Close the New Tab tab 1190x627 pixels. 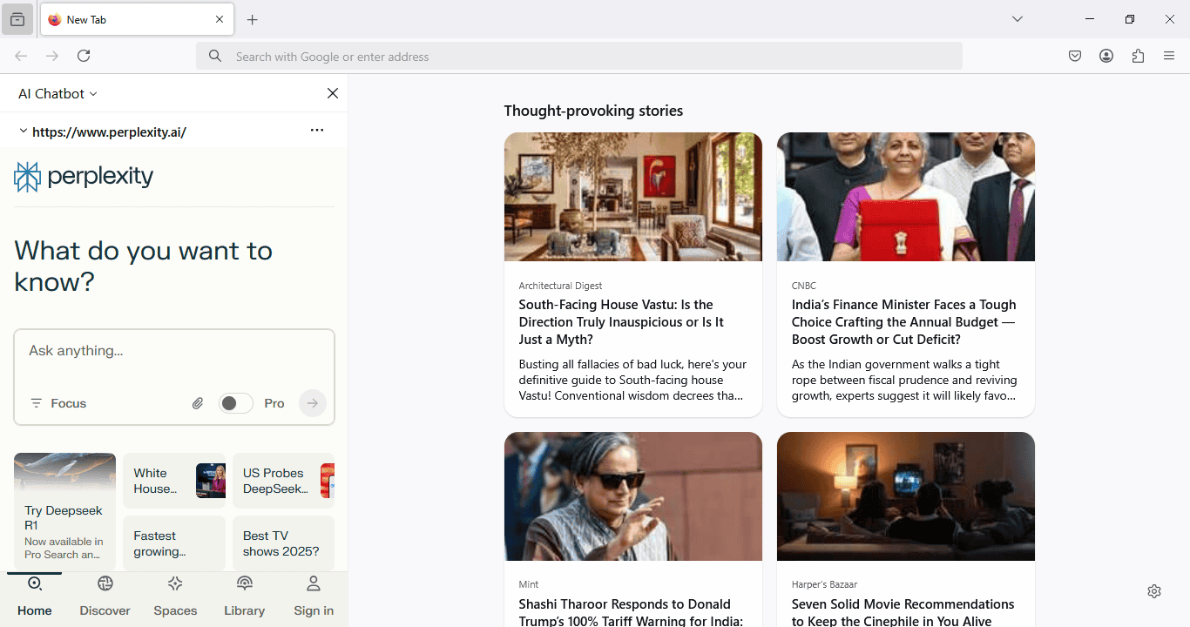click(220, 19)
